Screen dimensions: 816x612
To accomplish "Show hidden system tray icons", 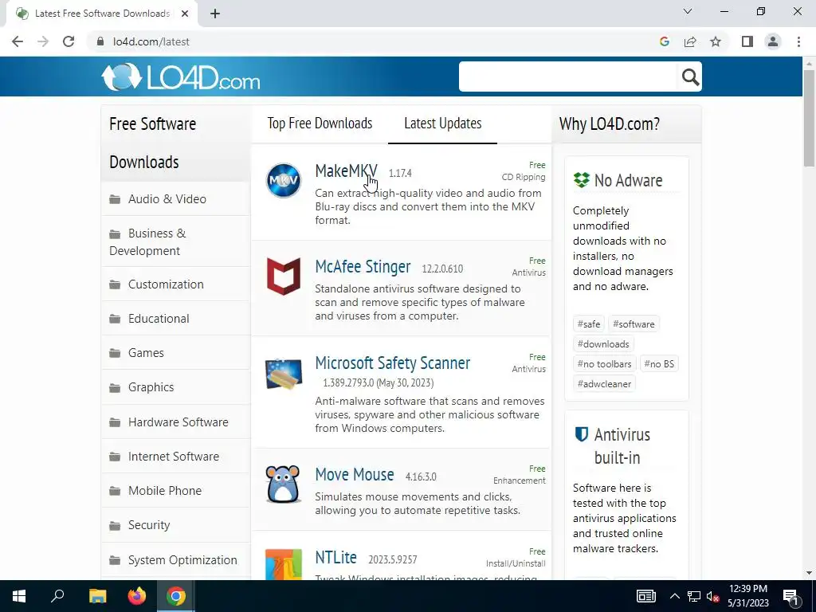I will pos(674,596).
